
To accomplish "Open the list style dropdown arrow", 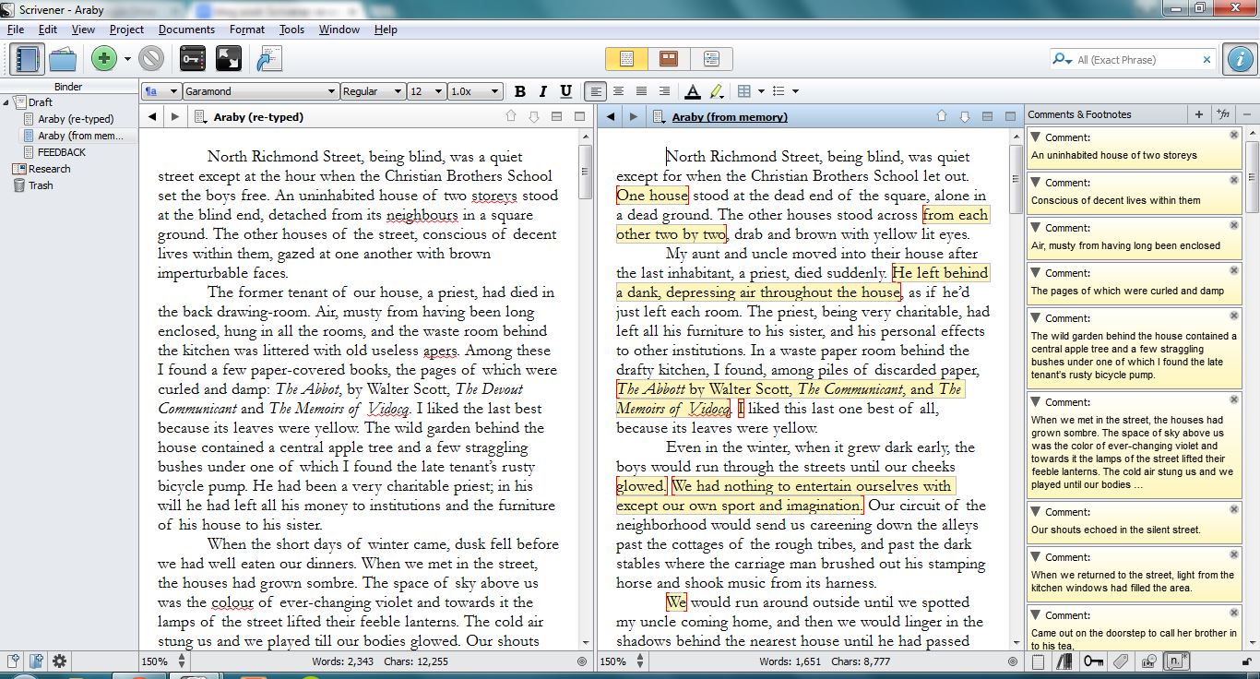I will [x=795, y=91].
